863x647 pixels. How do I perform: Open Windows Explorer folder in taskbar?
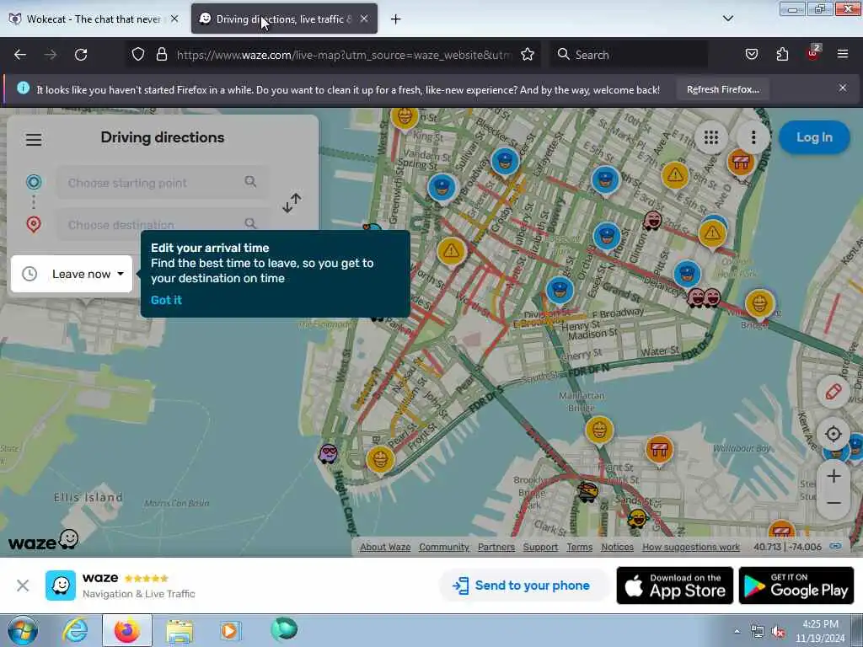point(180,630)
